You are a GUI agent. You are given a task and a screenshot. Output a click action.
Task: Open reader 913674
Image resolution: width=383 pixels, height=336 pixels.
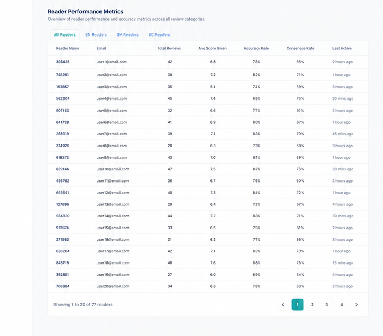[x=62, y=228]
